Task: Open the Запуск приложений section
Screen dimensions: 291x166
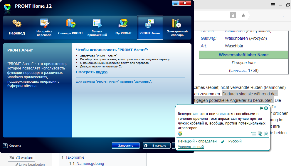Action: 97,28
